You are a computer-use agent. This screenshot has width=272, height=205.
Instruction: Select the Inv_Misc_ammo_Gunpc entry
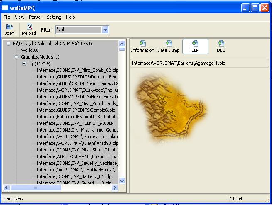(77, 130)
